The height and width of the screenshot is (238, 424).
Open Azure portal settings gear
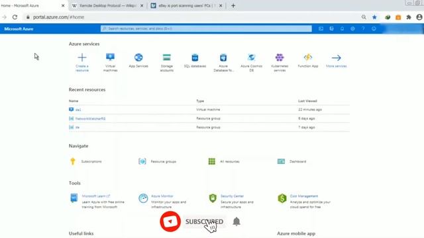[352, 28]
